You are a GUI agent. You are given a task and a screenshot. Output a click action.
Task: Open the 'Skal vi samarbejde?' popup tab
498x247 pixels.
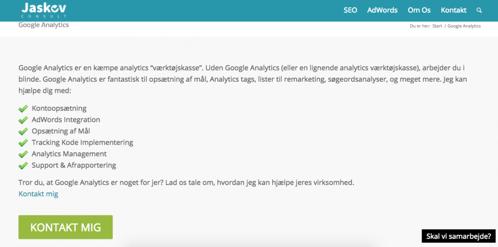tap(459, 236)
